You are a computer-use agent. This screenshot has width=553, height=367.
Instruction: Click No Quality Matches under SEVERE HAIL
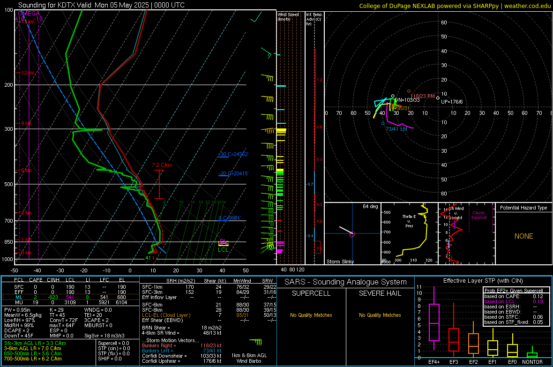click(380, 315)
